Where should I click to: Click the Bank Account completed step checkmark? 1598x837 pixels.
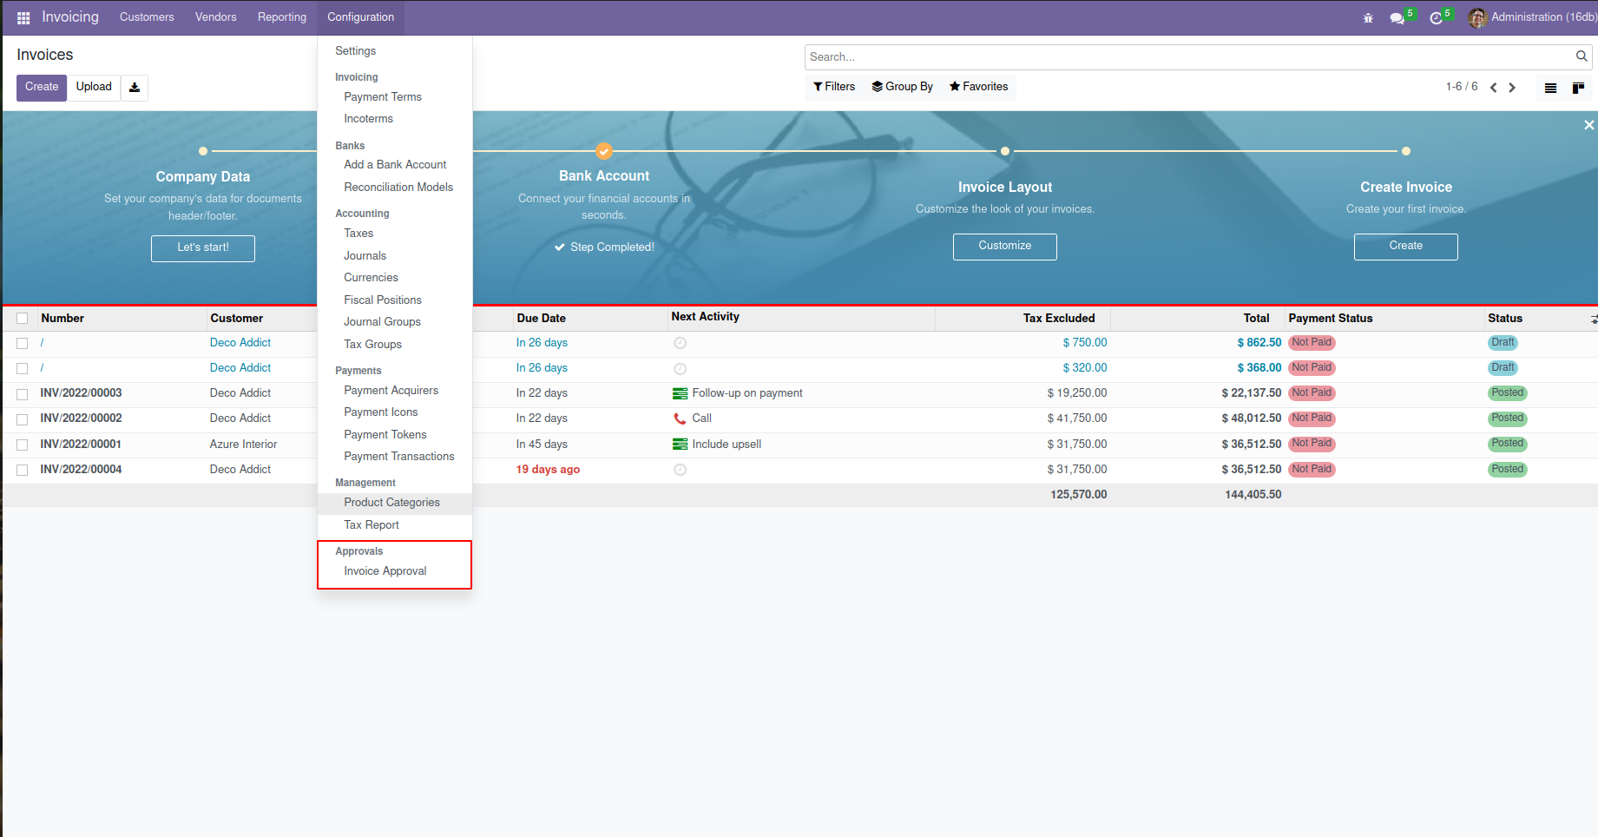[604, 151]
